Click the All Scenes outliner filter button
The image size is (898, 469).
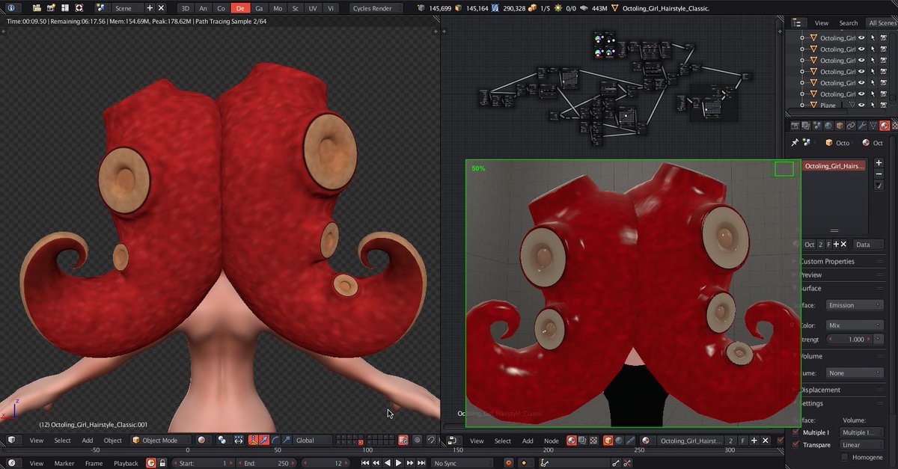[x=882, y=23]
